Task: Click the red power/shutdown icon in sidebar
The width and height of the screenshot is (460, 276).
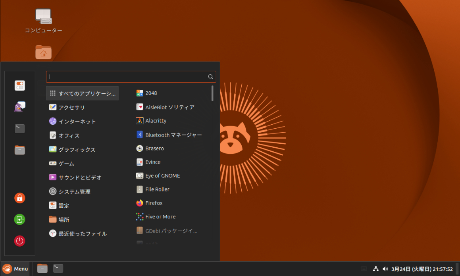Action: [x=19, y=241]
